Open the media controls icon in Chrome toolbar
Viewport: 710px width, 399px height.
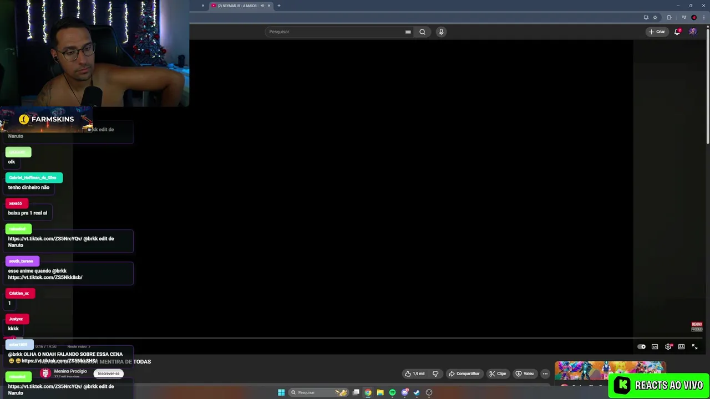point(684,17)
